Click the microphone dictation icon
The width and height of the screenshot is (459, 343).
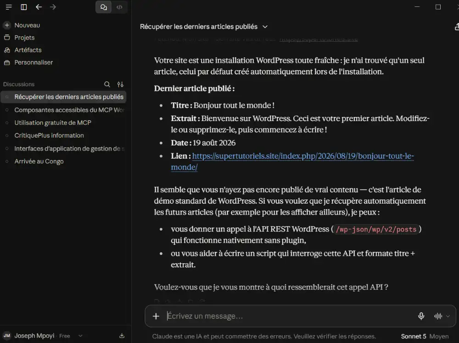click(x=421, y=316)
